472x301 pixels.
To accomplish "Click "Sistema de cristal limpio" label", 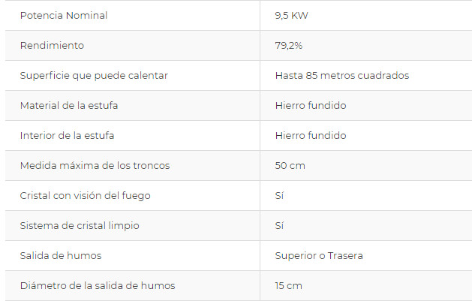I will click(80, 225).
